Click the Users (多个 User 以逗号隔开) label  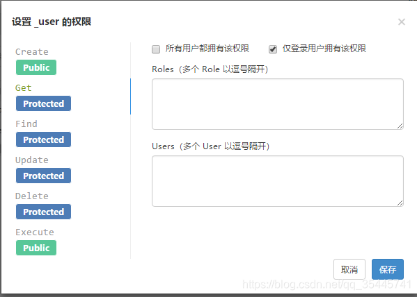211,146
